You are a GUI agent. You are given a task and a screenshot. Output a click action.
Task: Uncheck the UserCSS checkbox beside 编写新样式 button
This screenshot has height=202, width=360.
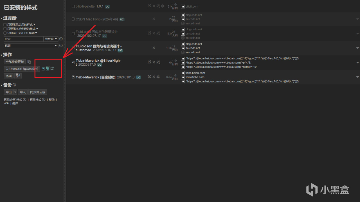click(43, 69)
